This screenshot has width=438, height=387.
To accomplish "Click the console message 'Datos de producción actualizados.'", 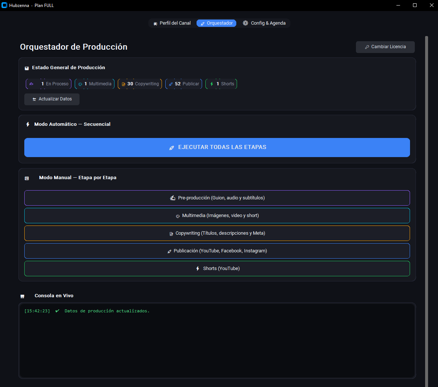I will pyautogui.click(x=107, y=311).
